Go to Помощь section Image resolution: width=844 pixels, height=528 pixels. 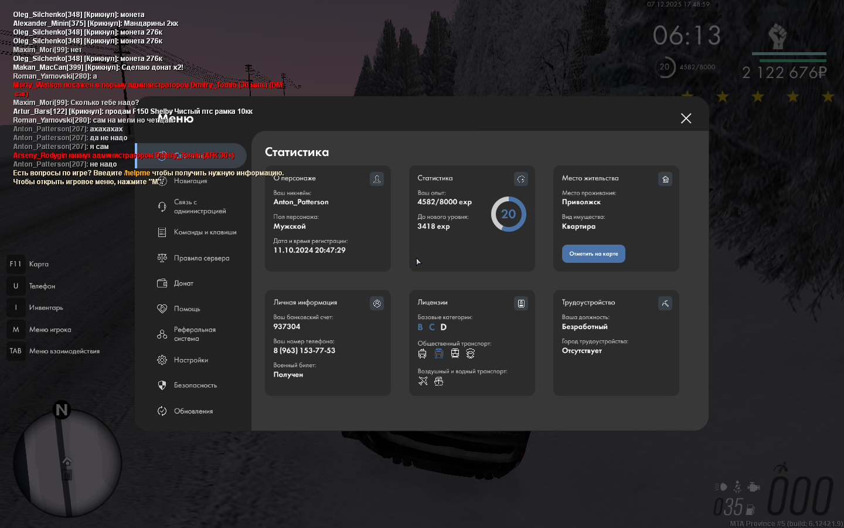pos(187,309)
